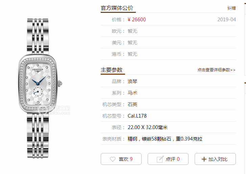
Task: Click the Longines watch product image
Action: pyautogui.click(x=40, y=88)
